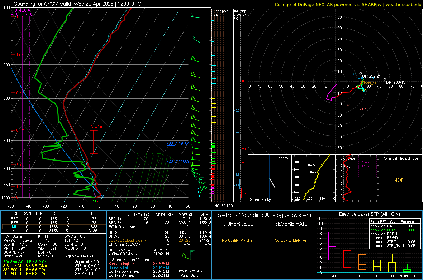
Task: Click the 'MBURST = 0' value
Action: tap(75, 248)
